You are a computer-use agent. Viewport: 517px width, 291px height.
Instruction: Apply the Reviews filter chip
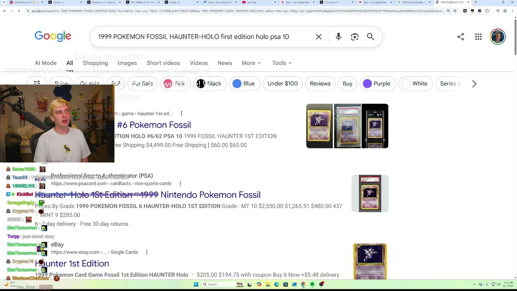320,84
